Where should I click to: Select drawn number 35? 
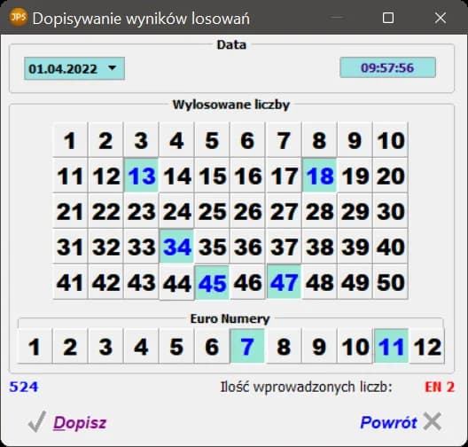pyautogui.click(x=212, y=247)
